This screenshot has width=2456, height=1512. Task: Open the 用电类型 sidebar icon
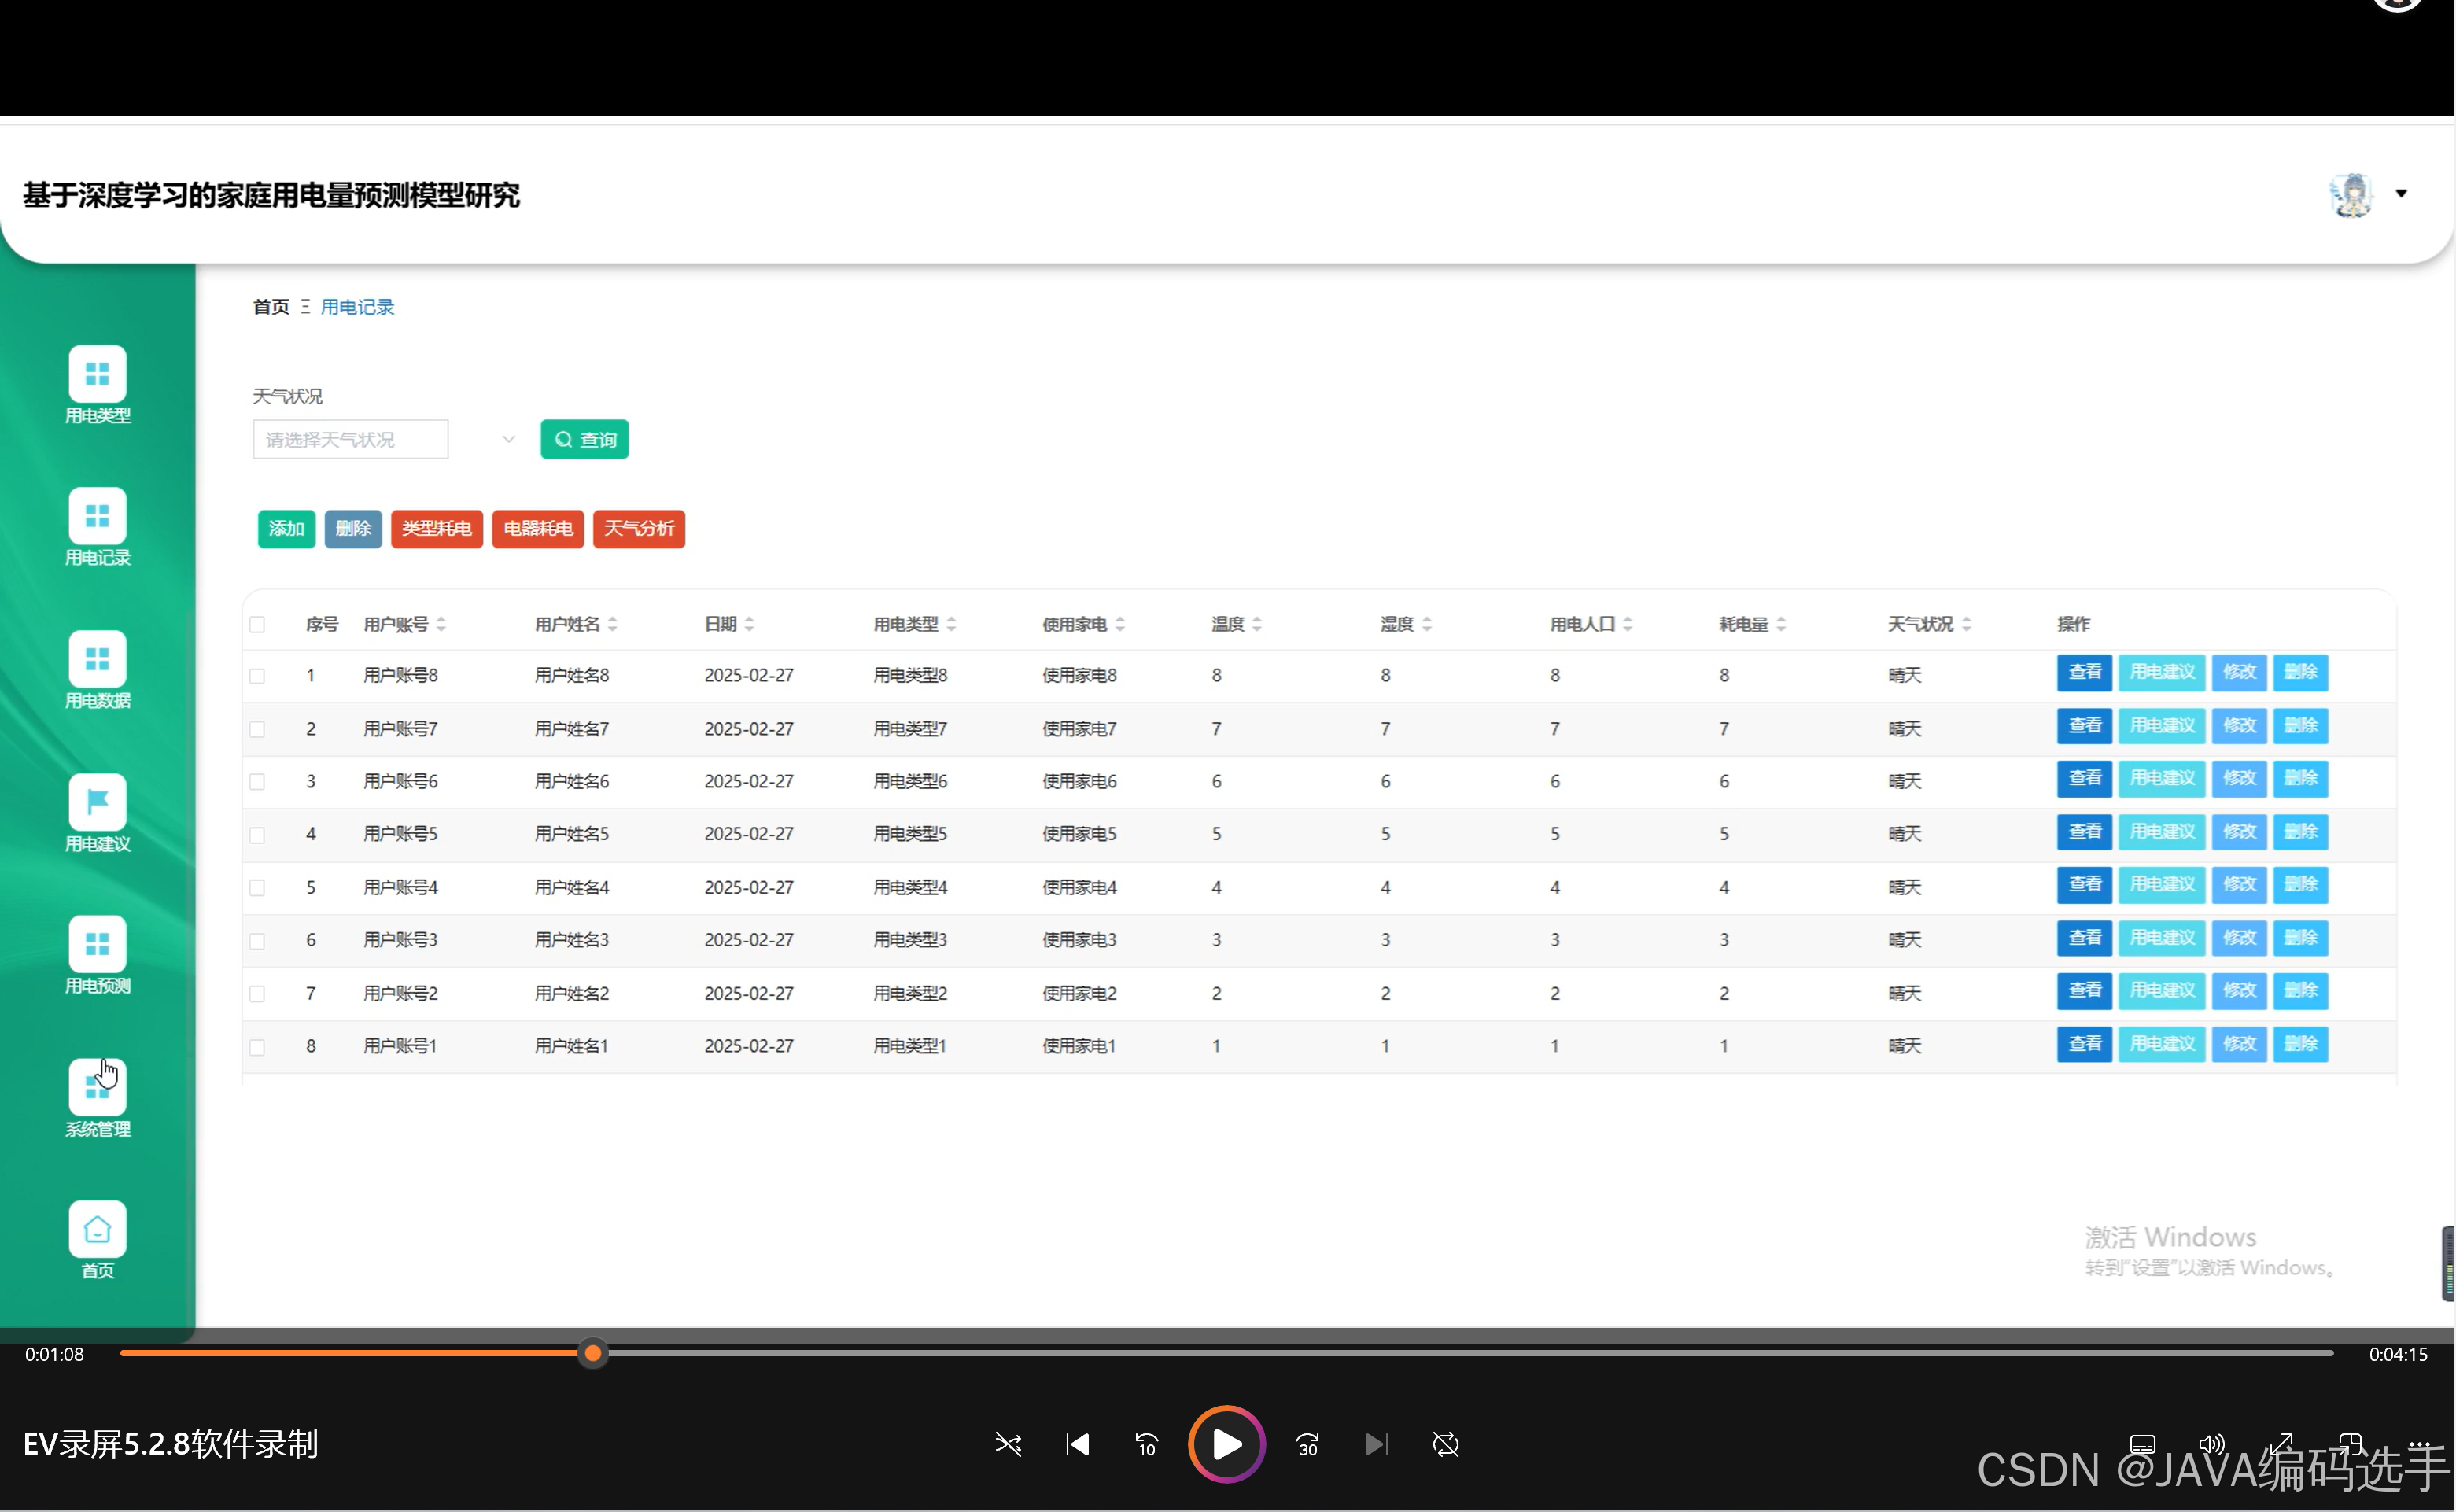[97, 374]
